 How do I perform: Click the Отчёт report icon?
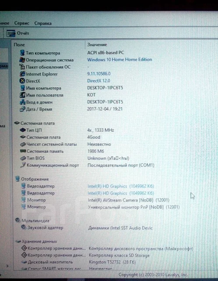[x=11, y=33]
